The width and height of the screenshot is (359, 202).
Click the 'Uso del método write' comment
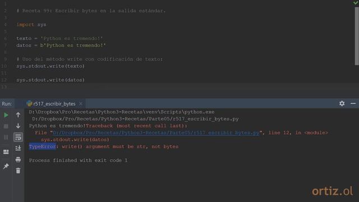(x=90, y=59)
